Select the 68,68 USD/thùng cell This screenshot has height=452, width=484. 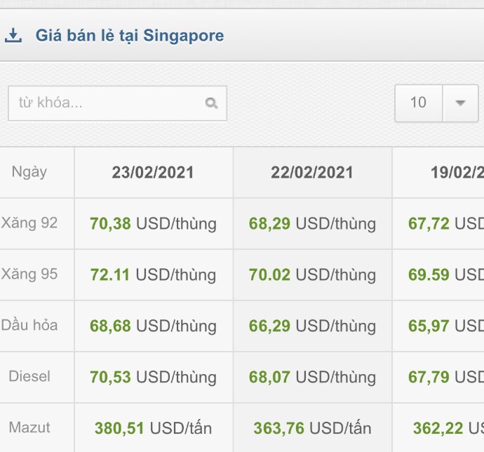click(x=154, y=326)
